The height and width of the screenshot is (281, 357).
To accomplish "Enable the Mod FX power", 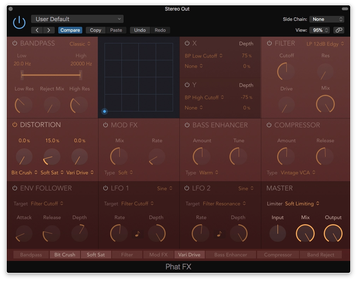I will coord(106,125).
